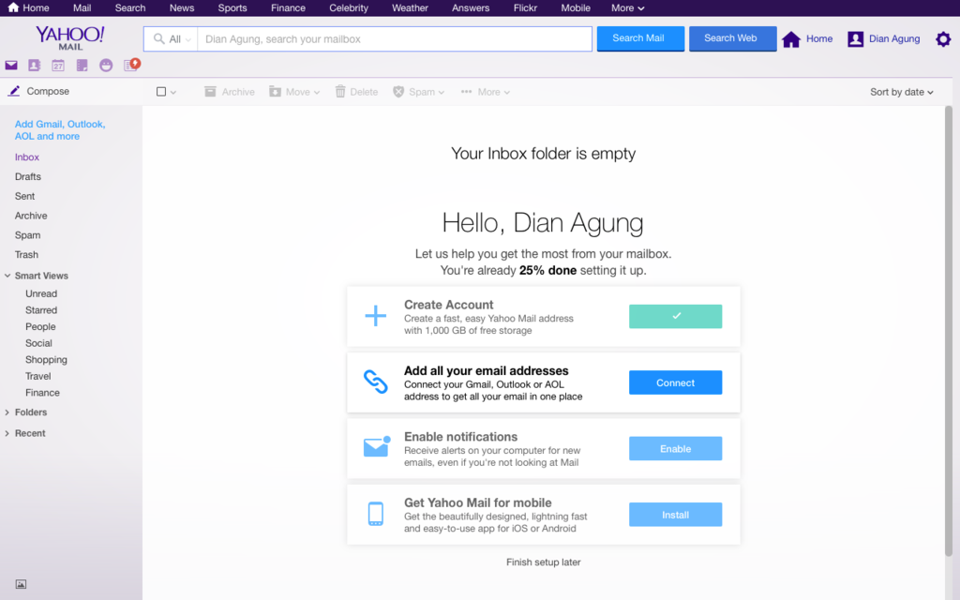Click the vertical scrollbar on the right

point(949,331)
